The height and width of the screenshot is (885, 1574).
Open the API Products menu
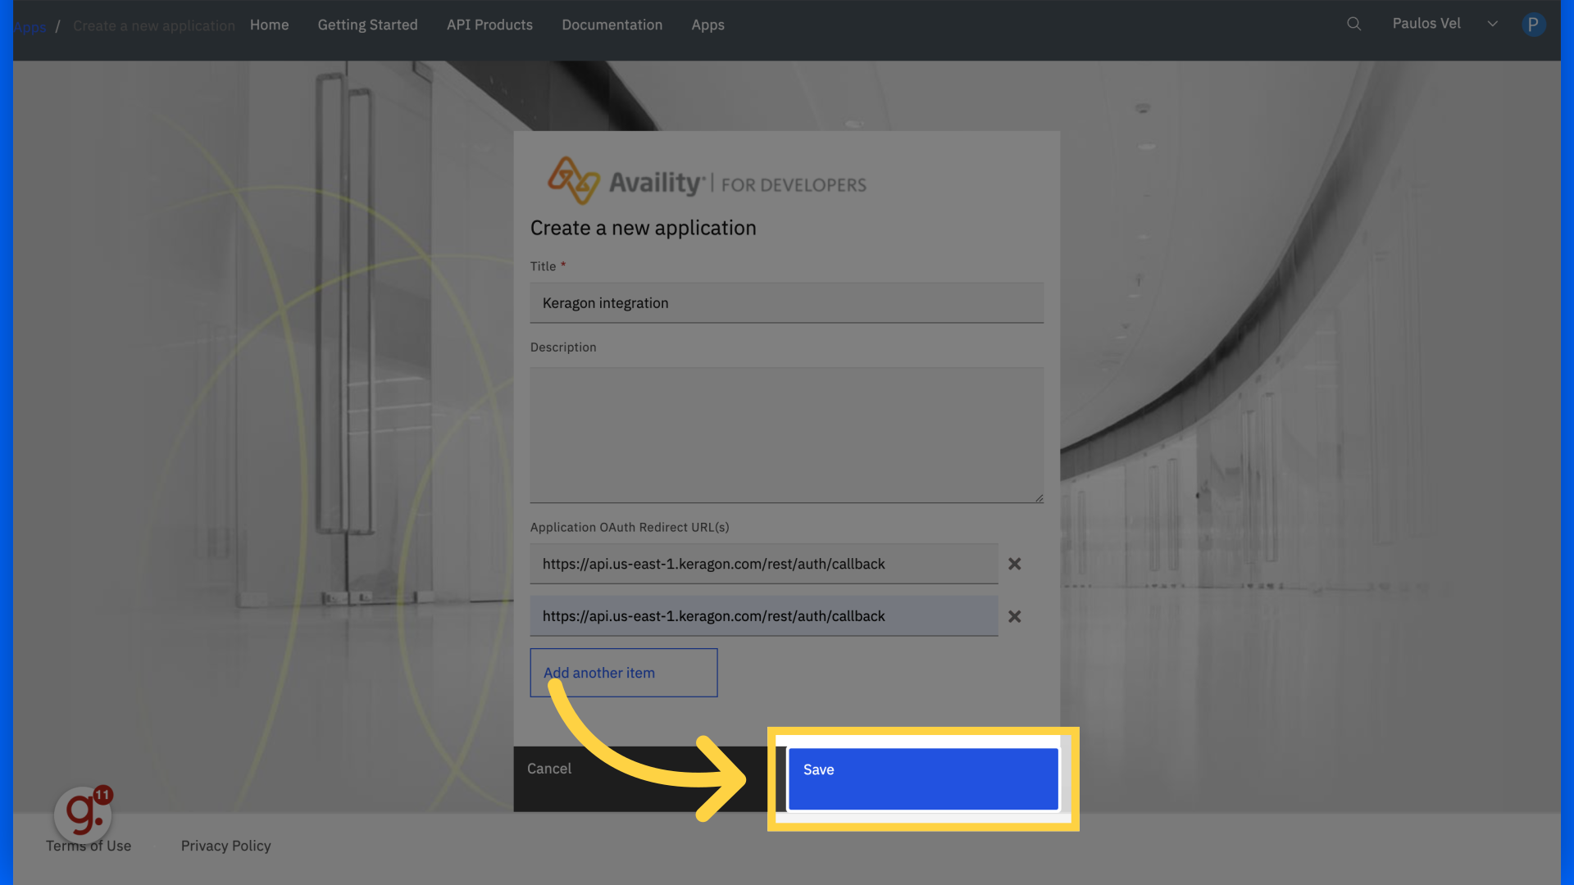pyautogui.click(x=489, y=25)
